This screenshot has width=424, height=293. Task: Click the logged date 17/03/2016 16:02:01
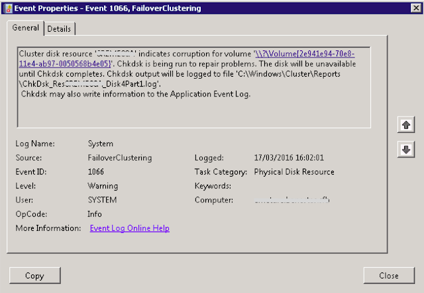click(289, 157)
